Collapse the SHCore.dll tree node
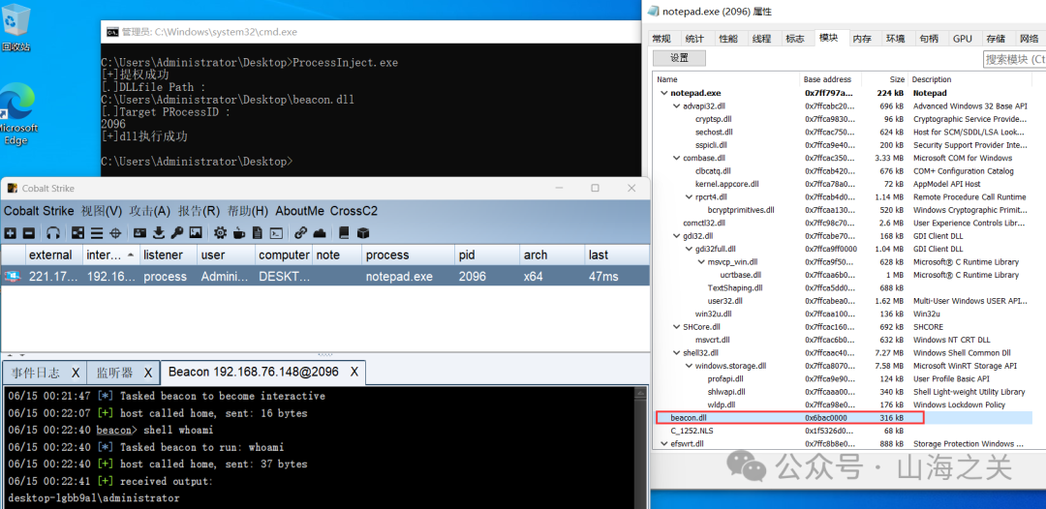 click(676, 326)
